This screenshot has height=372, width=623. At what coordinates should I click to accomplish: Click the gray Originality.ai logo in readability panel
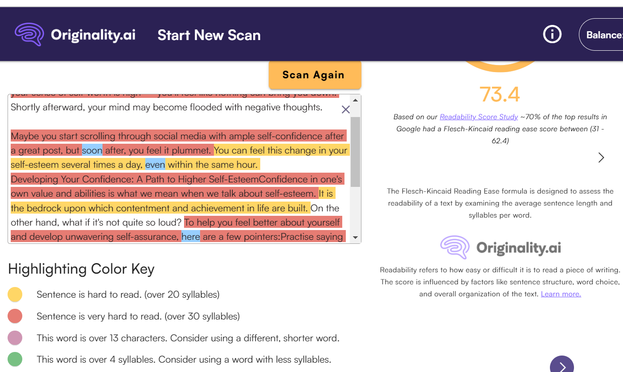(500, 247)
